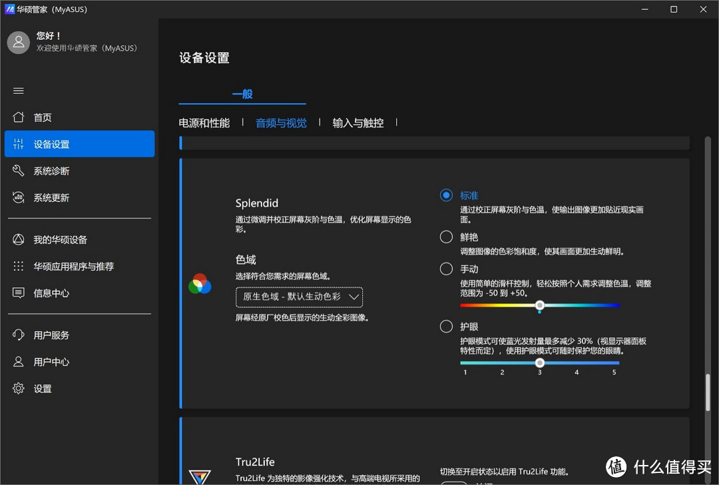This screenshot has width=719, height=485.
Task: Select the 护眼 eye care radio button
Action: 446,326
